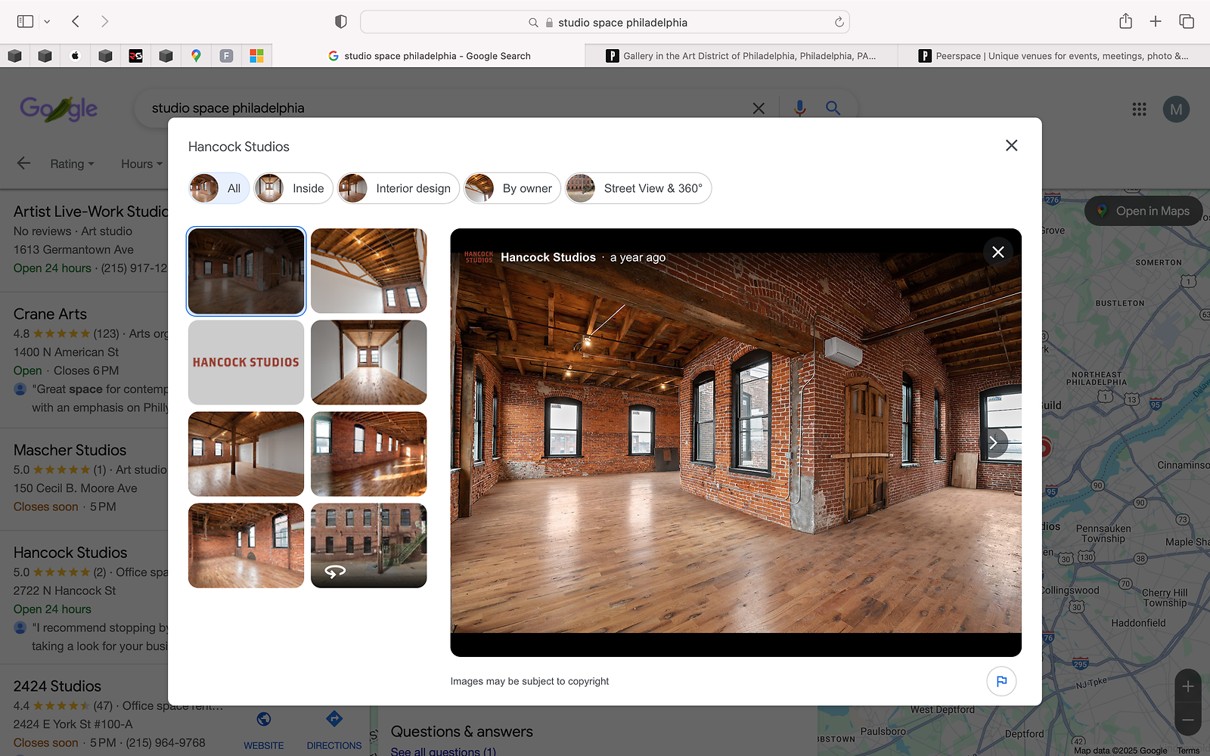Show photos uploaded By owner
The width and height of the screenshot is (1210, 756).
(x=511, y=188)
